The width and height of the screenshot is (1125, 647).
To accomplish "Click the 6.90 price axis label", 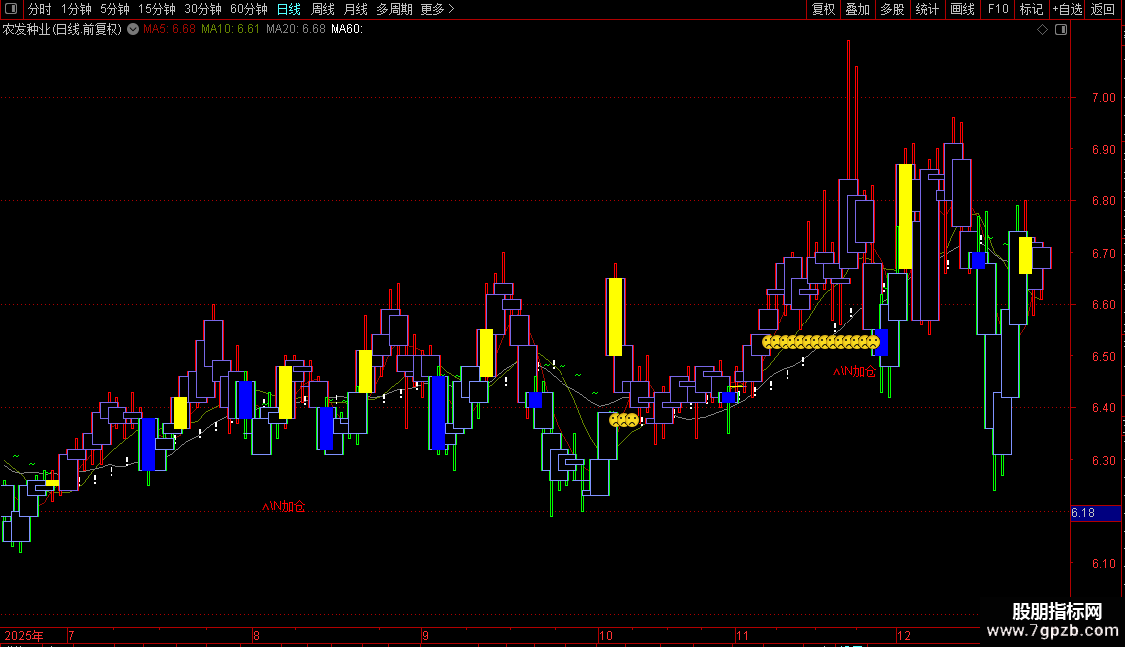I will tap(1103, 150).
